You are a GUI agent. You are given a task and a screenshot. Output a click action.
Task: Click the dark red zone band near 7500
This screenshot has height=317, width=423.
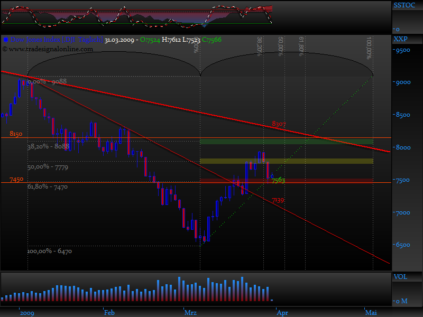pyautogui.click(x=287, y=180)
